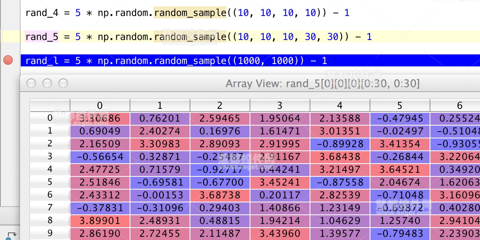
Task: Click cell with value 3.68738
Action: coord(220,195)
